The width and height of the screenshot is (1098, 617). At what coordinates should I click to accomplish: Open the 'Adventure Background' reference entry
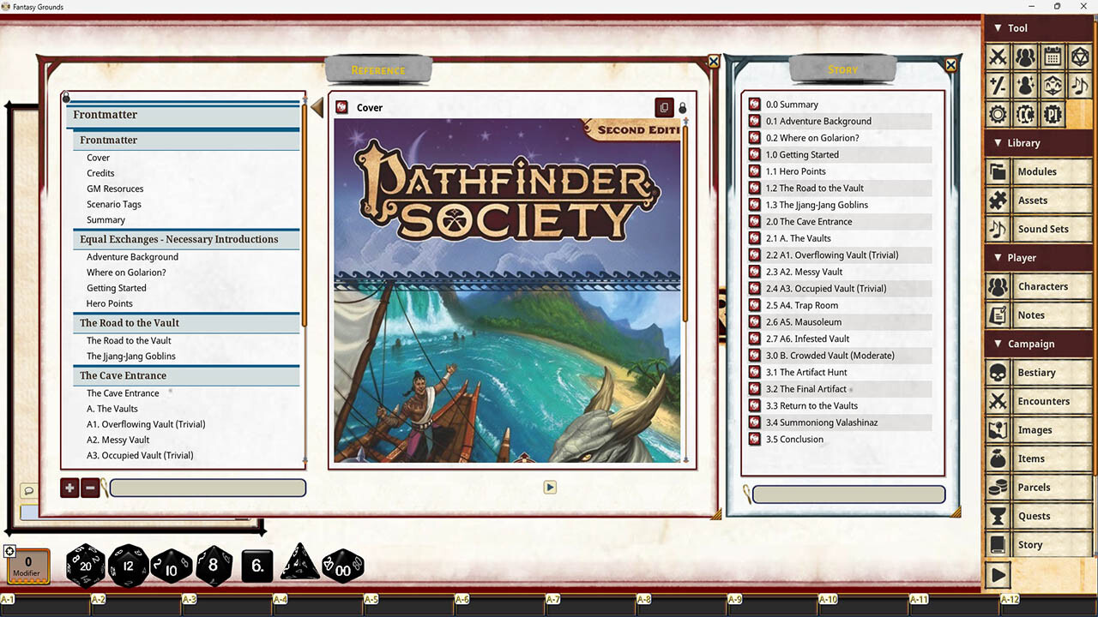click(x=132, y=256)
